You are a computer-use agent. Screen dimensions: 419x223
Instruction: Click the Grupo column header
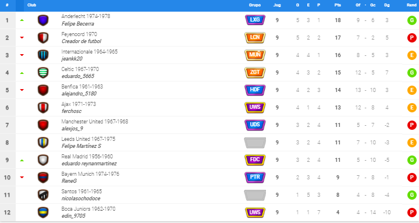(x=255, y=5)
